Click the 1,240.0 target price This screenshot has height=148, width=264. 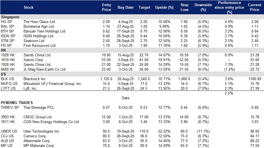[144, 79]
